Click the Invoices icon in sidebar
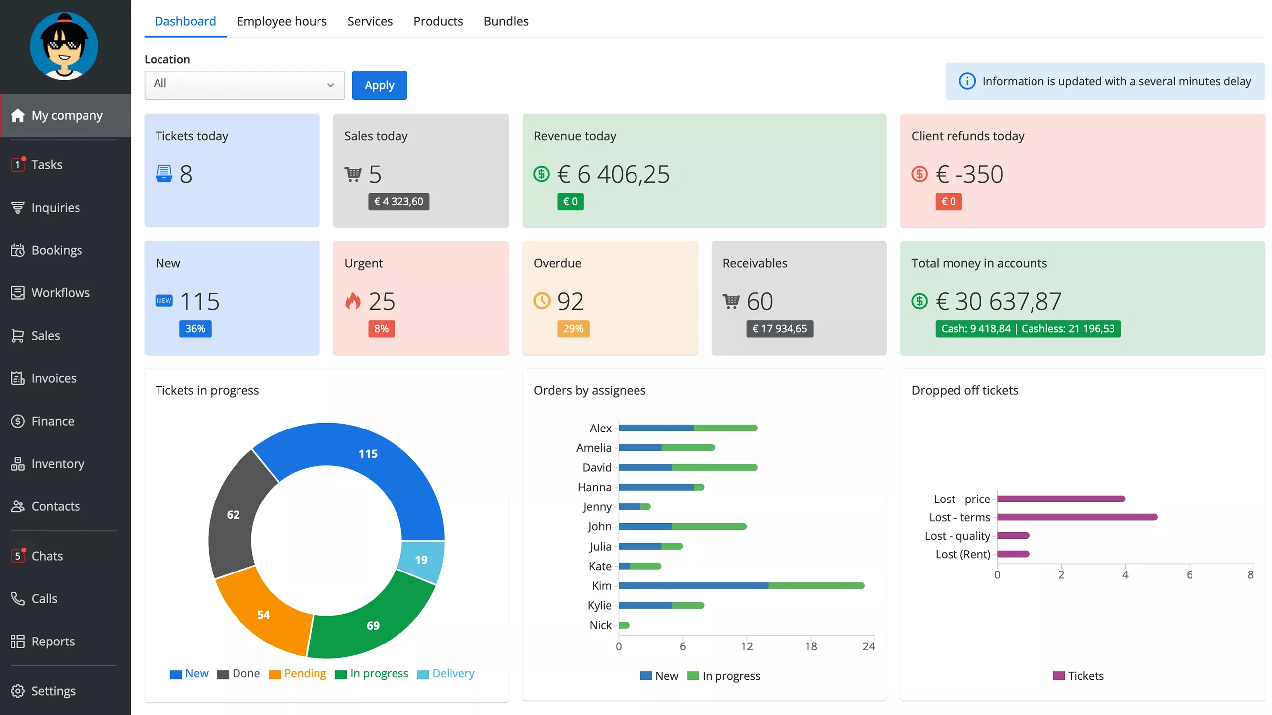Image resolution: width=1272 pixels, height=715 pixels. [x=18, y=378]
